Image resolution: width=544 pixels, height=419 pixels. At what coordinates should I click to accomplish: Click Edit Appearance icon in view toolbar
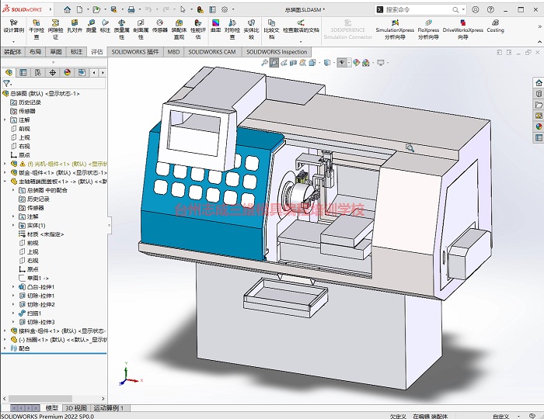pos(356,63)
